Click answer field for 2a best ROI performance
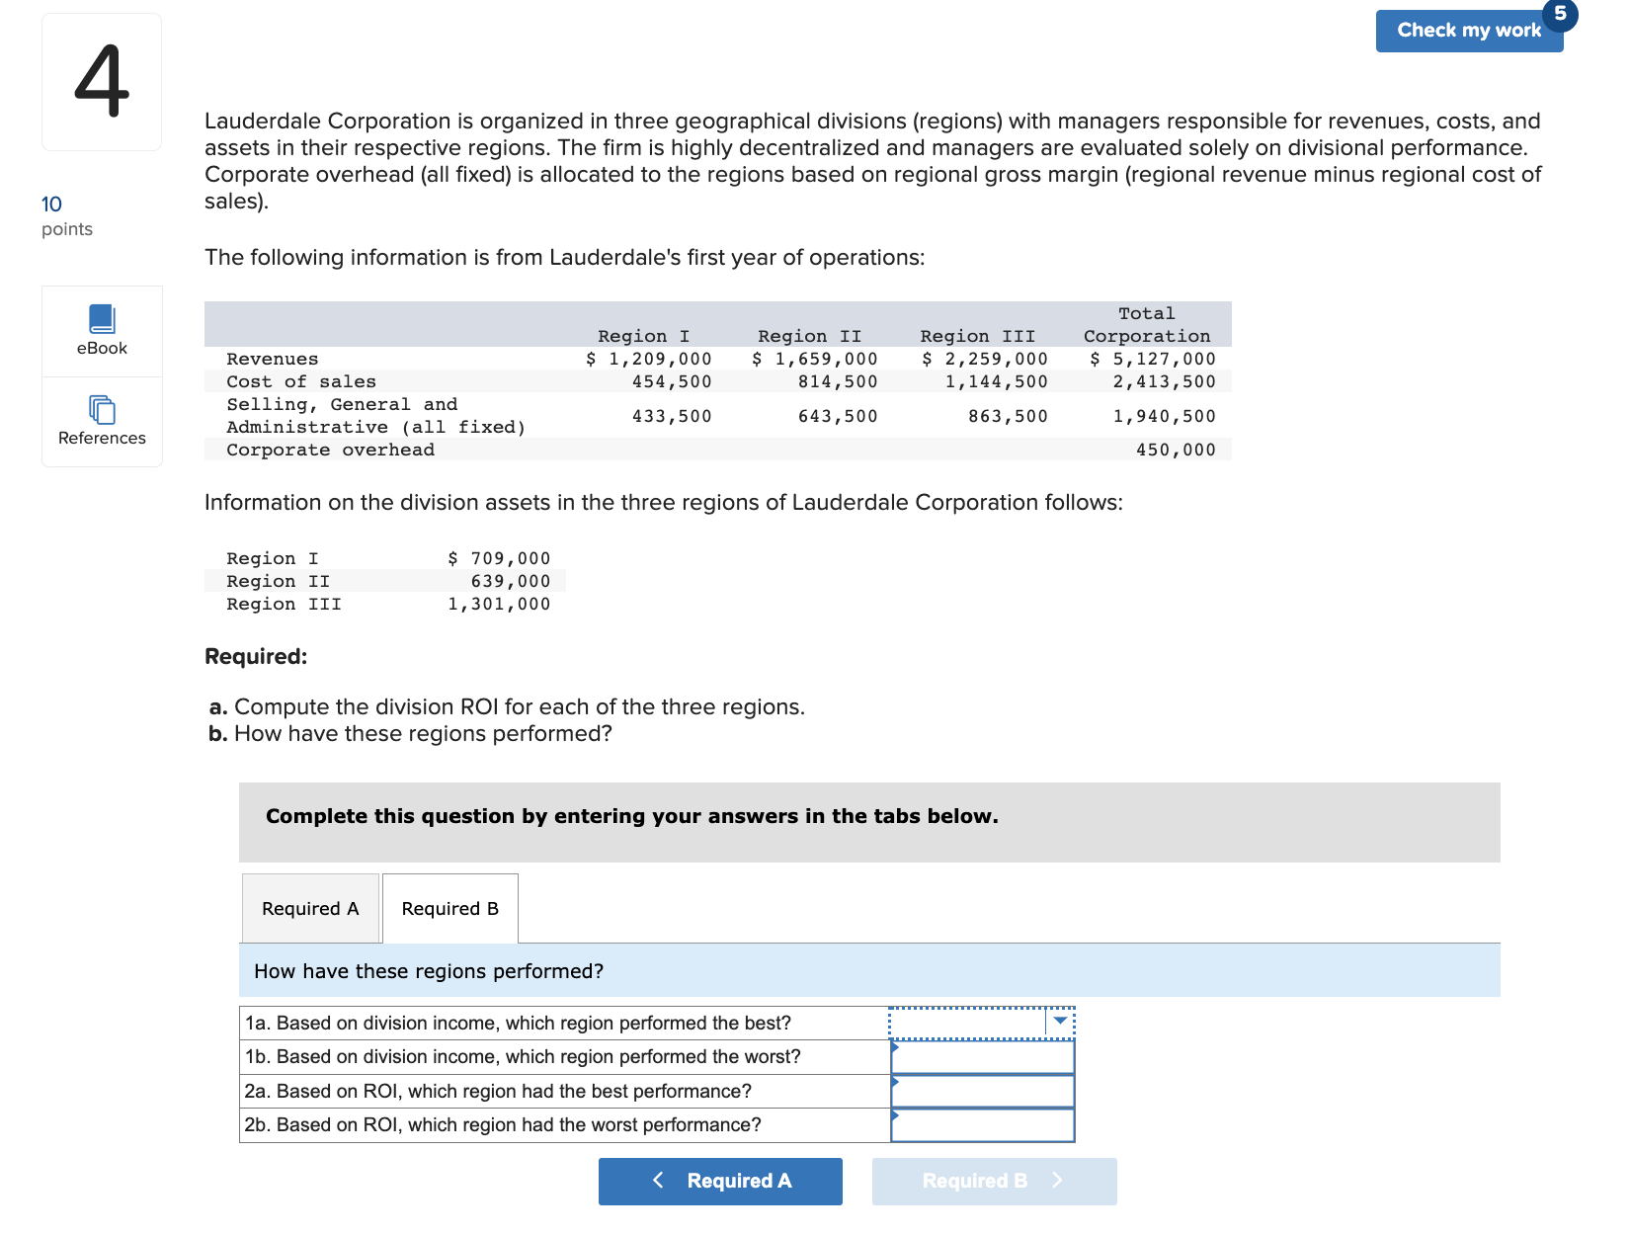The width and height of the screenshot is (1630, 1235). click(x=983, y=1091)
